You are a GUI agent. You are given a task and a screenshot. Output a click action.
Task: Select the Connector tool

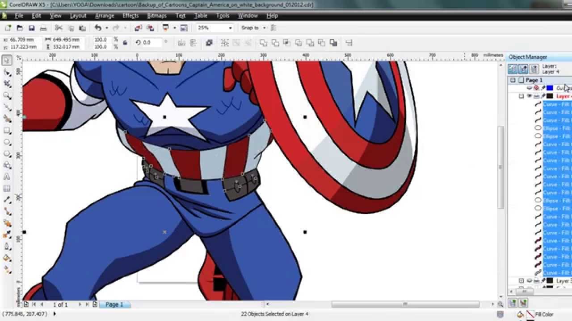click(7, 211)
